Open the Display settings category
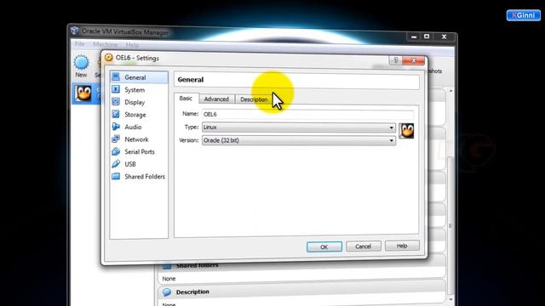Viewport: 545px width, 306px height. pyautogui.click(x=139, y=102)
